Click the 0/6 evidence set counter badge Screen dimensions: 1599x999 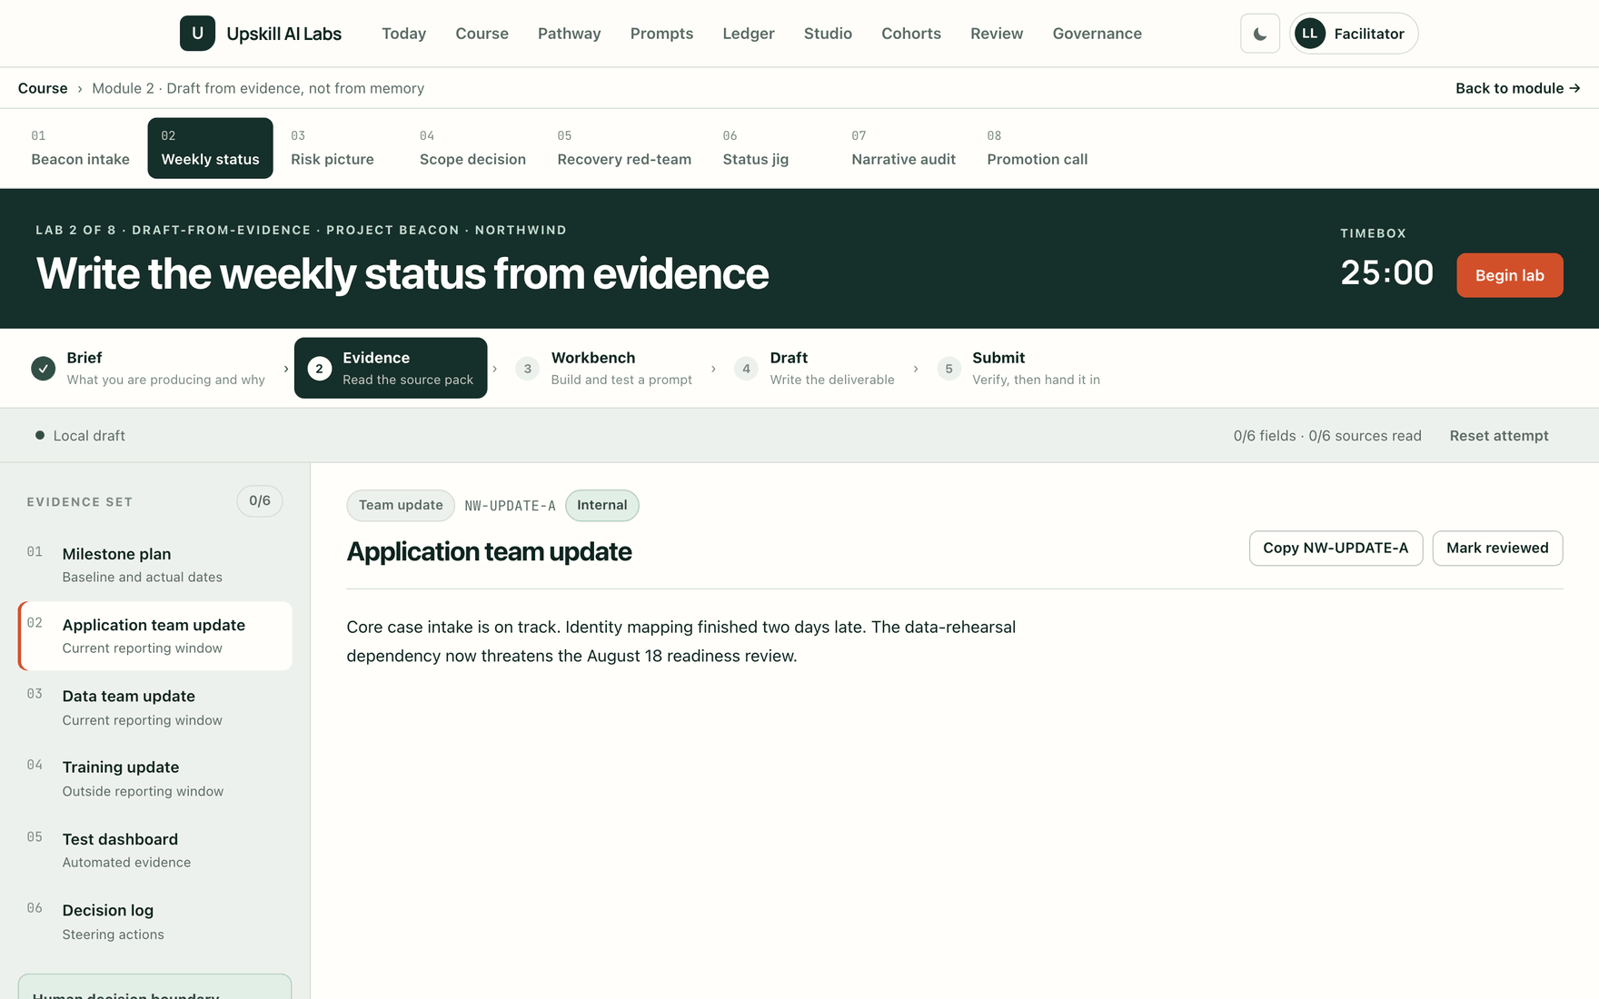pyautogui.click(x=260, y=501)
